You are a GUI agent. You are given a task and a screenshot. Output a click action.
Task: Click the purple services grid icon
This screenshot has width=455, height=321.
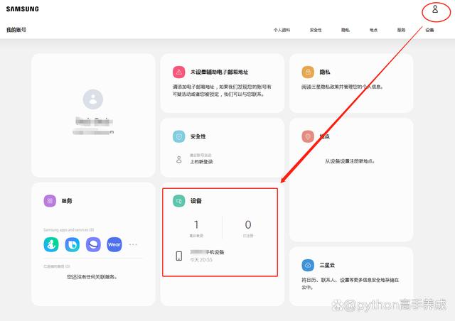tap(50, 201)
